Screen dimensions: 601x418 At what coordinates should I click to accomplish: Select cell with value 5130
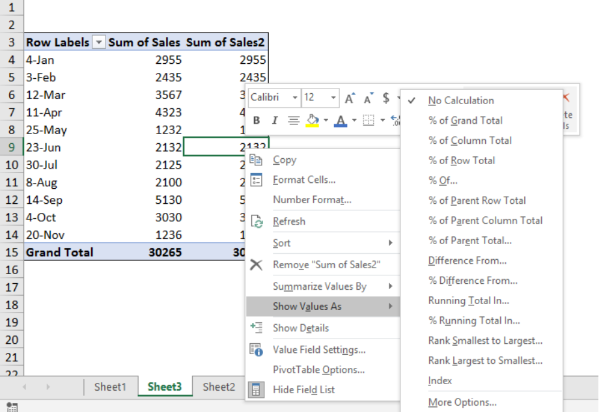[x=145, y=200]
